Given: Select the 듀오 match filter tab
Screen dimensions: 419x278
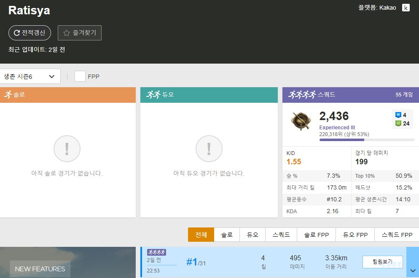Looking at the screenshot, I should click(252, 235).
